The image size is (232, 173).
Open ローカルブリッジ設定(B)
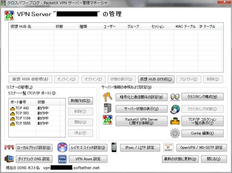click(x=34, y=148)
